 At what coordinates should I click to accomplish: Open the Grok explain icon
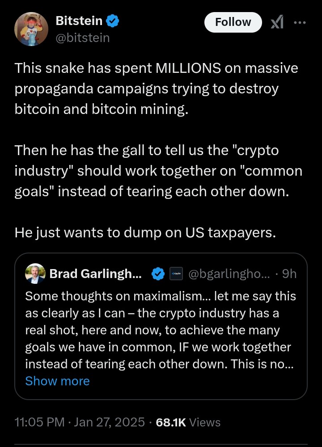[277, 22]
